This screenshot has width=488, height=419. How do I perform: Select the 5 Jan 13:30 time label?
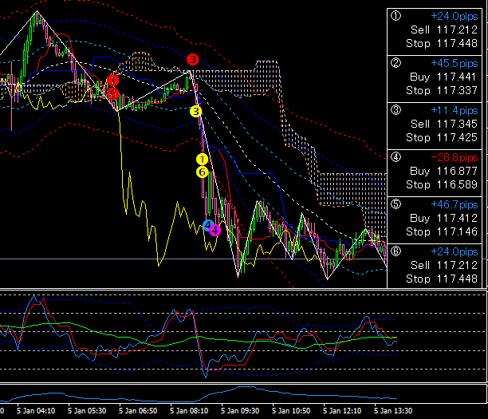pos(394,411)
